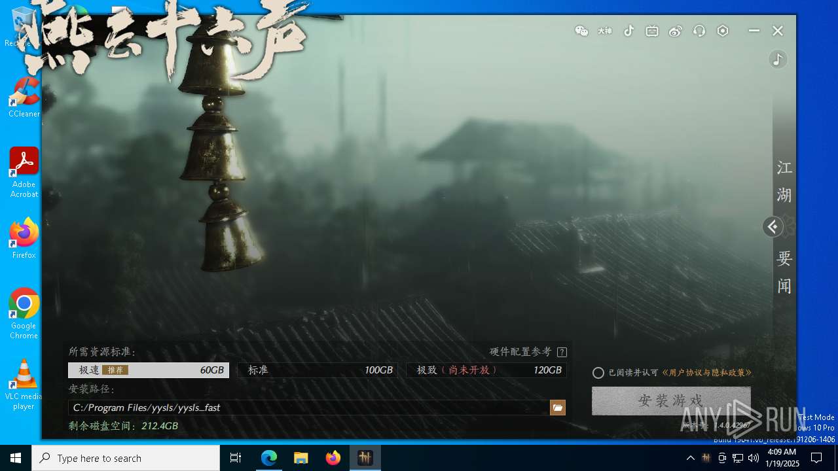Select the 极致 120GB resource option

pos(486,370)
